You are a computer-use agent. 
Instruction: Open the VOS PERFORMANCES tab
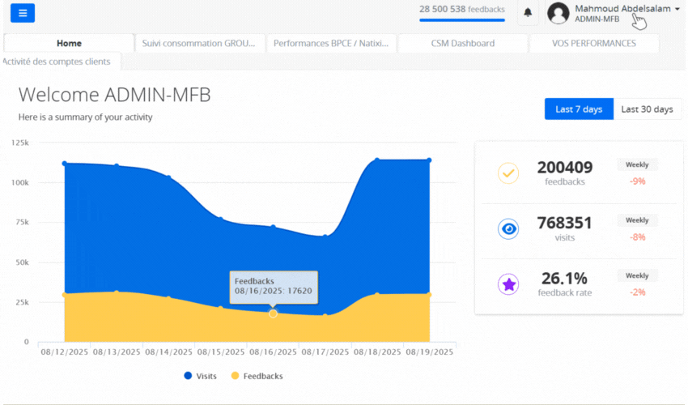tap(593, 44)
